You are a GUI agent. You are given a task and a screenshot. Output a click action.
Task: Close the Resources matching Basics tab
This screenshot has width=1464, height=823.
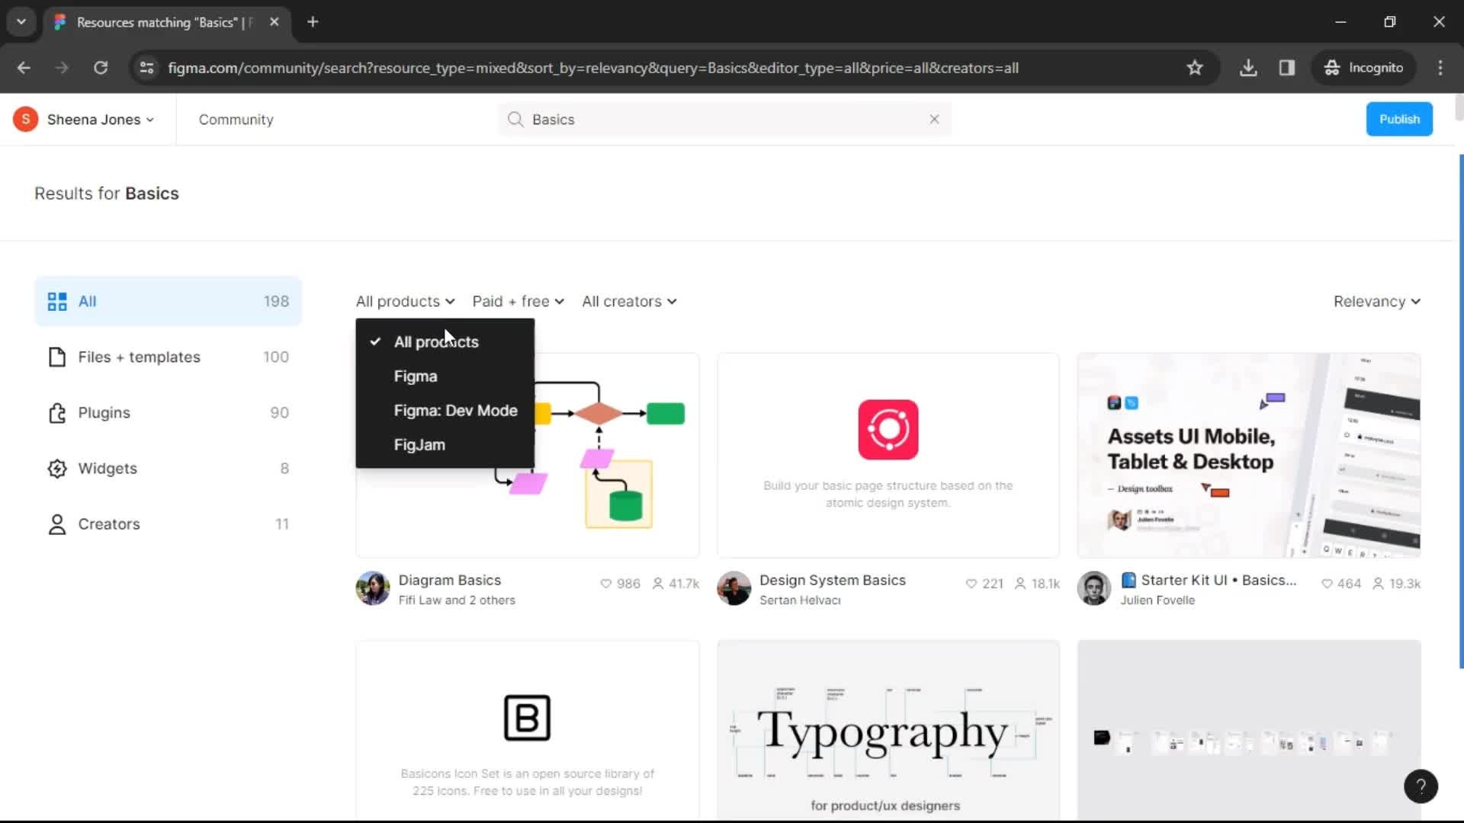274,22
